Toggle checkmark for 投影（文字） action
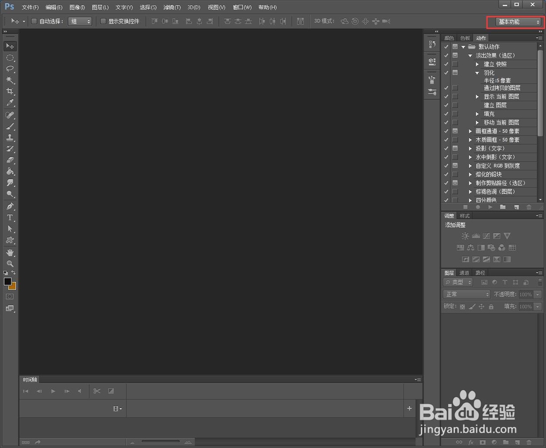 point(446,149)
